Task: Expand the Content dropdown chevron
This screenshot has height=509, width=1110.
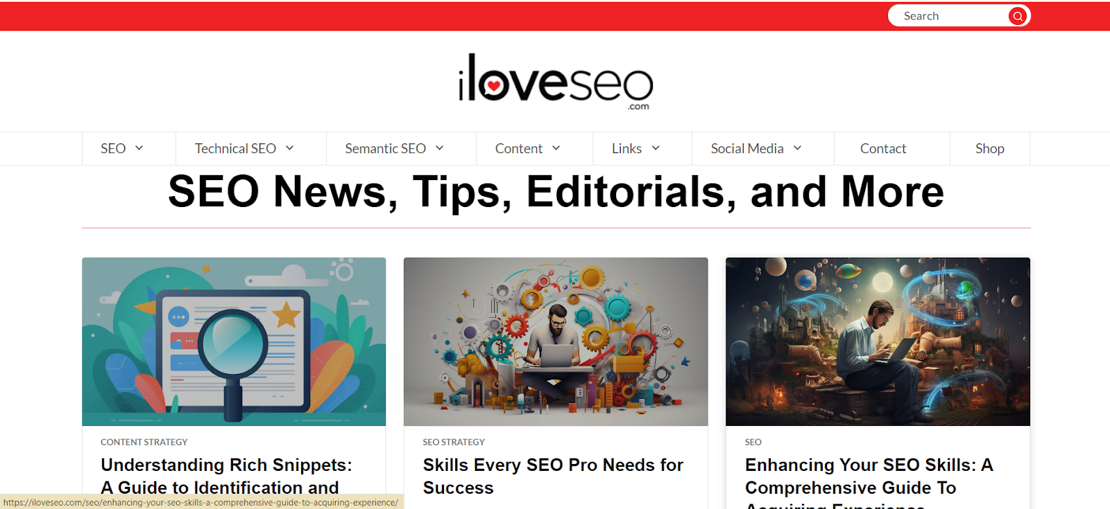Action: click(556, 148)
